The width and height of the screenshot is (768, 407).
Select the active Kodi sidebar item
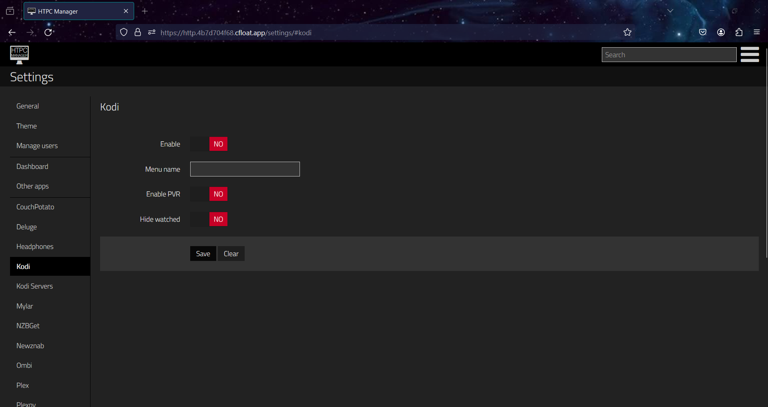50,267
